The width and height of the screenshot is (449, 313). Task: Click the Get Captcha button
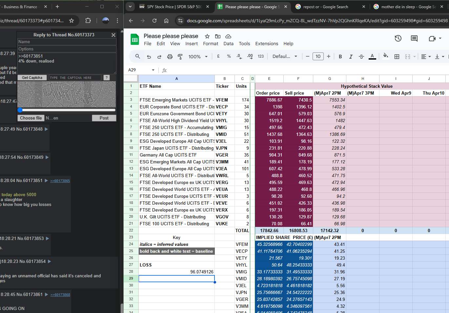(x=32, y=78)
